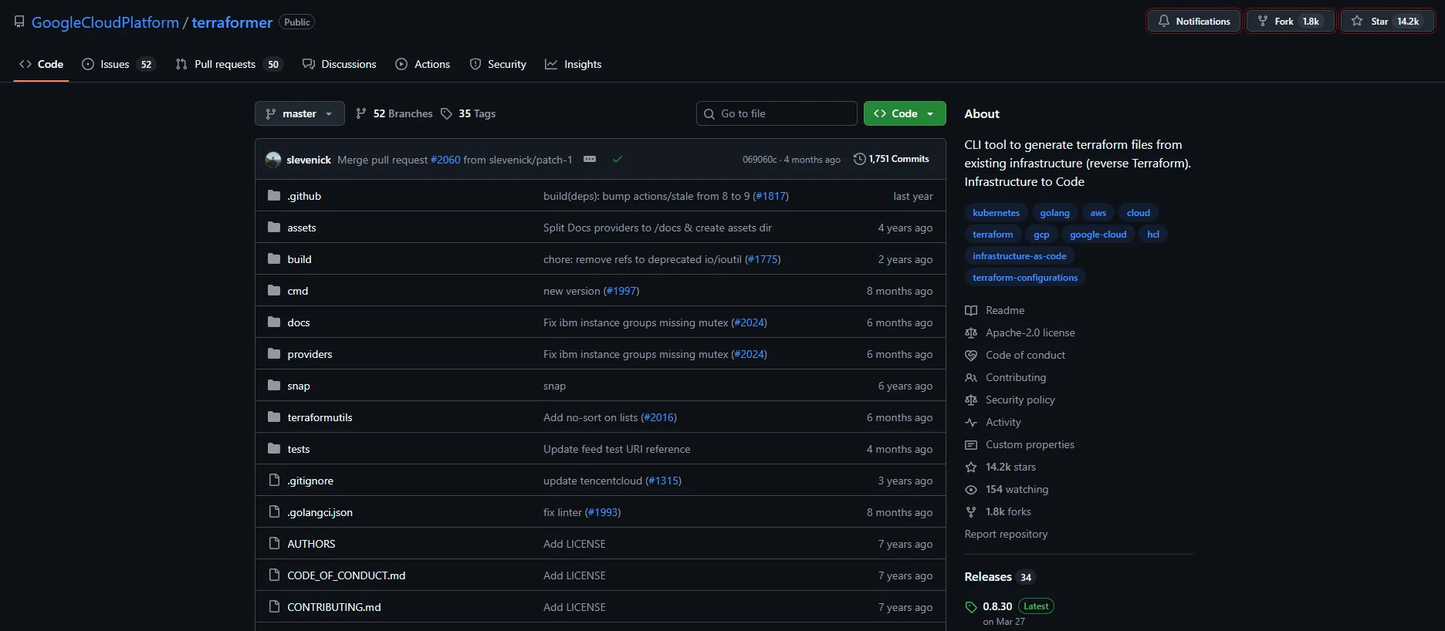Click the Go to file search field
The image size is (1445, 631).
(777, 113)
